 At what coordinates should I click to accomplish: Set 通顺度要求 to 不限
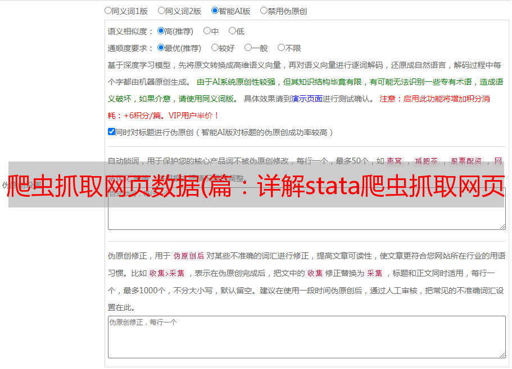pyautogui.click(x=281, y=48)
